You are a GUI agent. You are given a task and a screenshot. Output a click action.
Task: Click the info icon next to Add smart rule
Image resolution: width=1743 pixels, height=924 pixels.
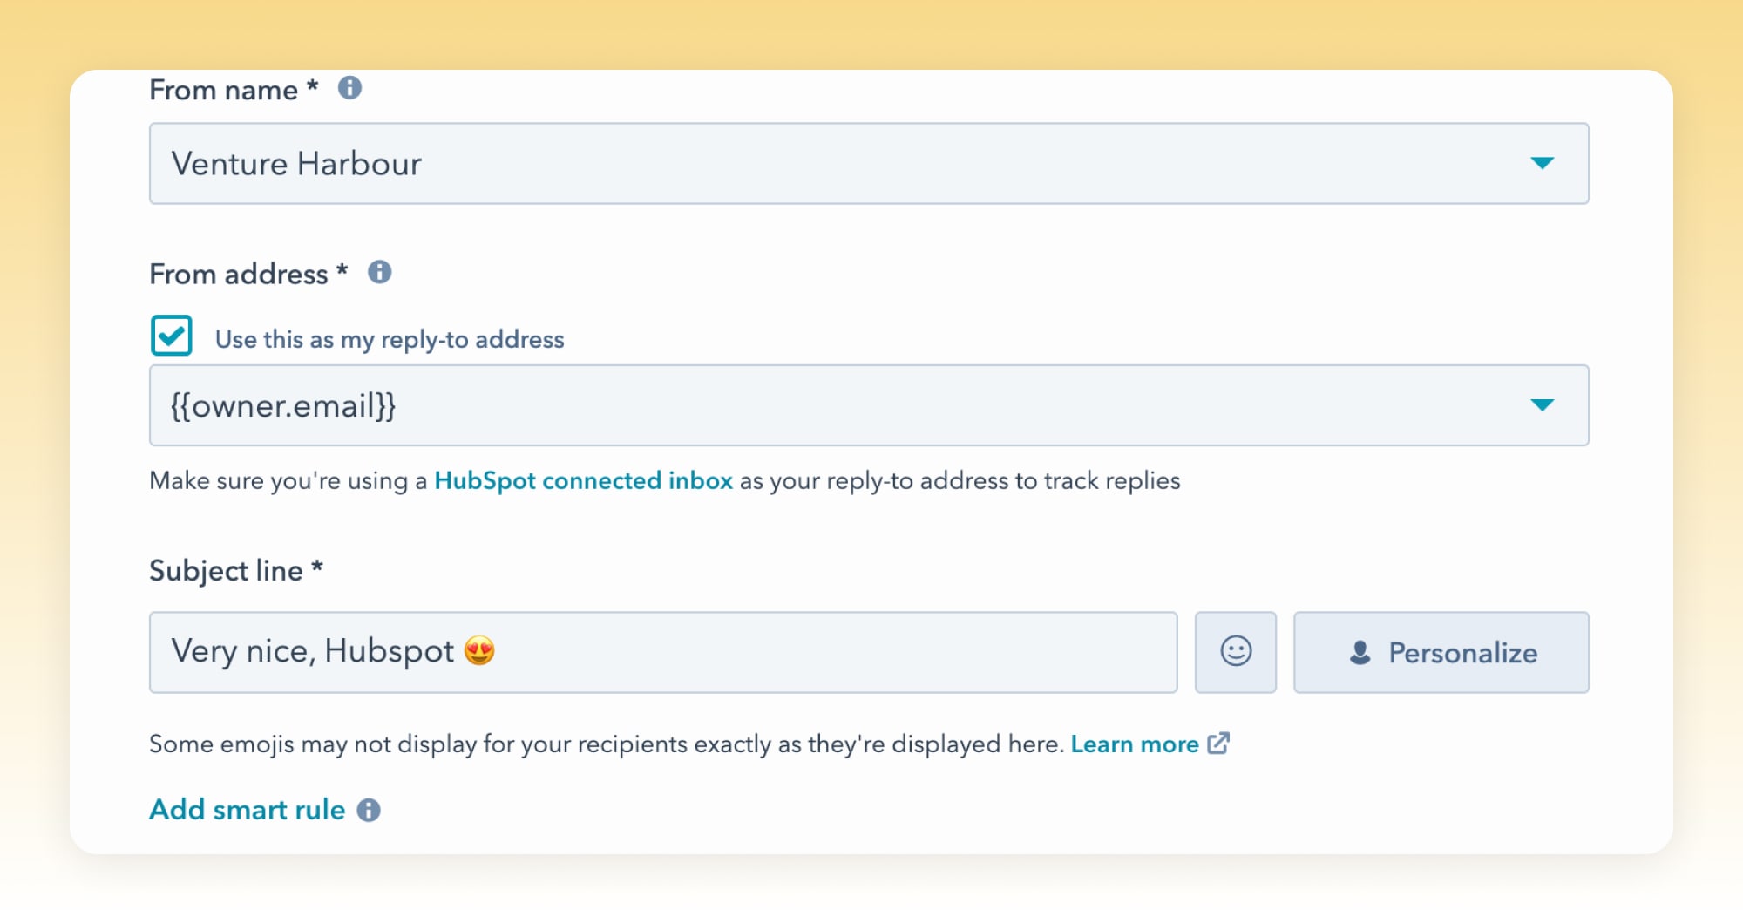pyautogui.click(x=369, y=810)
